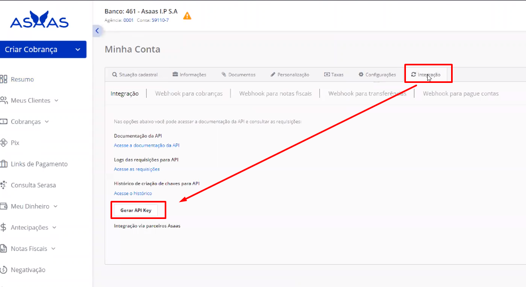Click the Gerar API Key button
The width and height of the screenshot is (526, 287).
136,210
